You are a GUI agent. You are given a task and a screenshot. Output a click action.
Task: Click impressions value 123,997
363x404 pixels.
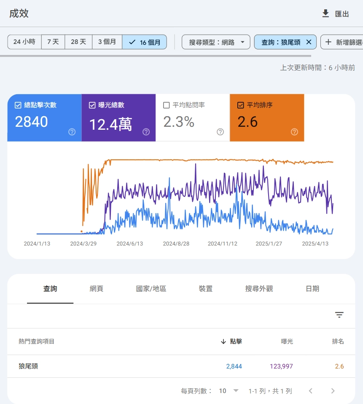point(281,366)
